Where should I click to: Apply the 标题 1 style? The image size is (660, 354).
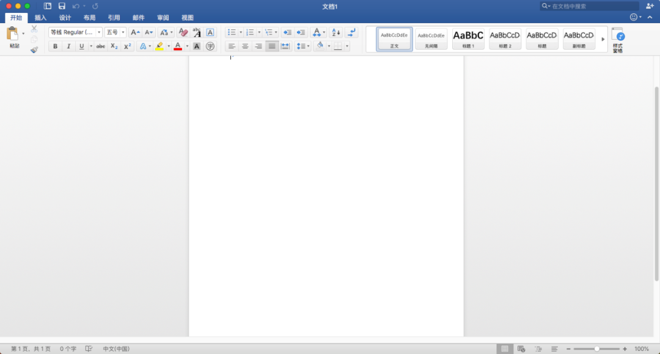coord(468,38)
